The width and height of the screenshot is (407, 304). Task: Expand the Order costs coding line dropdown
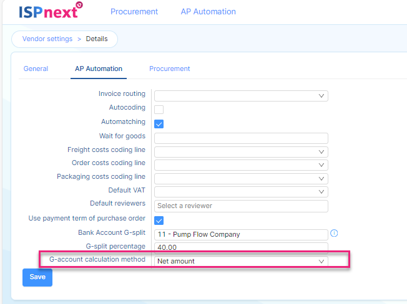(x=241, y=165)
